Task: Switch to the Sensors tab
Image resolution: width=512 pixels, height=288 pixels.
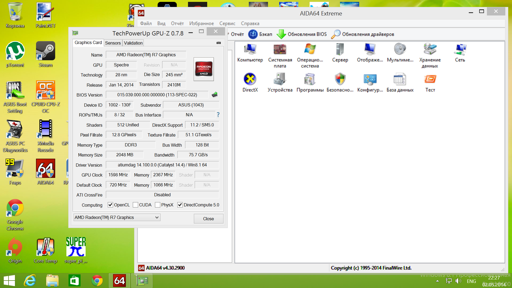Action: 113,43
